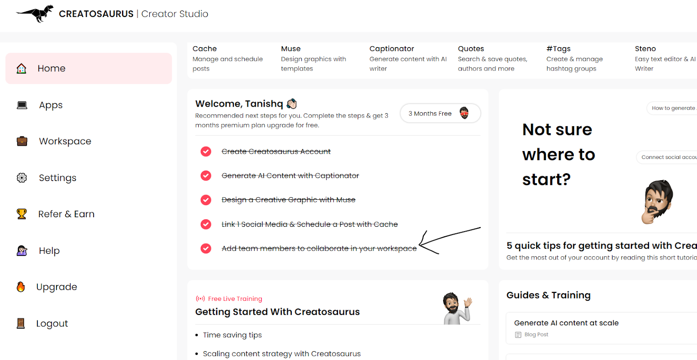The image size is (697, 360).
Task: Open Generate AI Content with Captionator step
Action: coord(290,175)
